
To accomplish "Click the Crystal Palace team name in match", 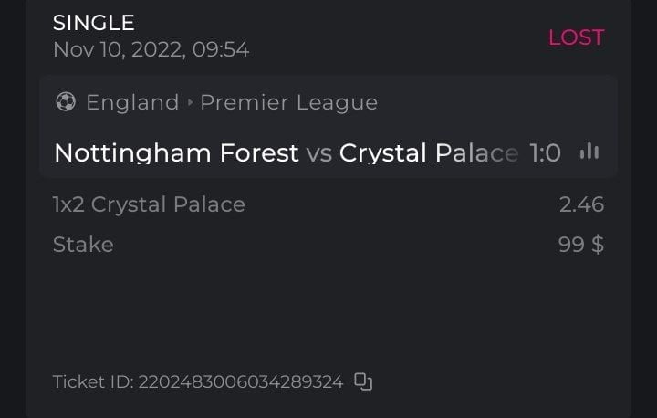I will pyautogui.click(x=428, y=152).
